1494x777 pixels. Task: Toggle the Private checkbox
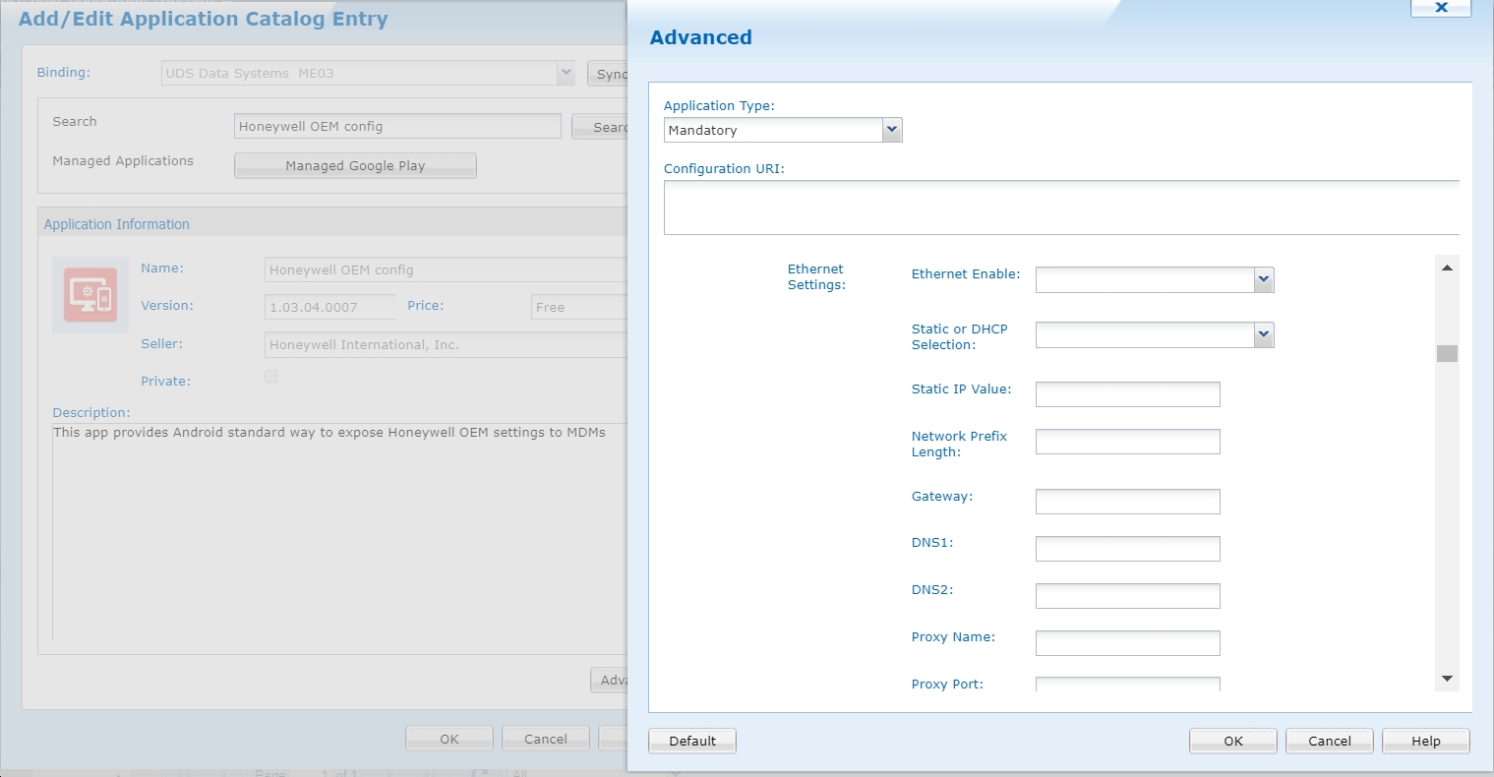(271, 377)
